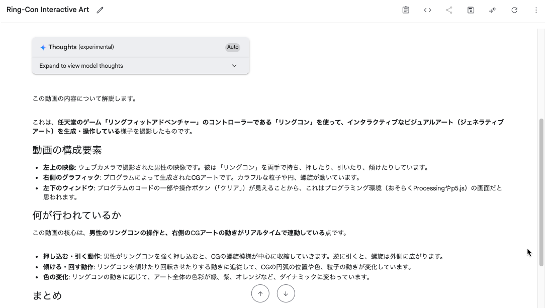Open the get code icon
The width and height of the screenshot is (554, 308).
click(x=427, y=10)
